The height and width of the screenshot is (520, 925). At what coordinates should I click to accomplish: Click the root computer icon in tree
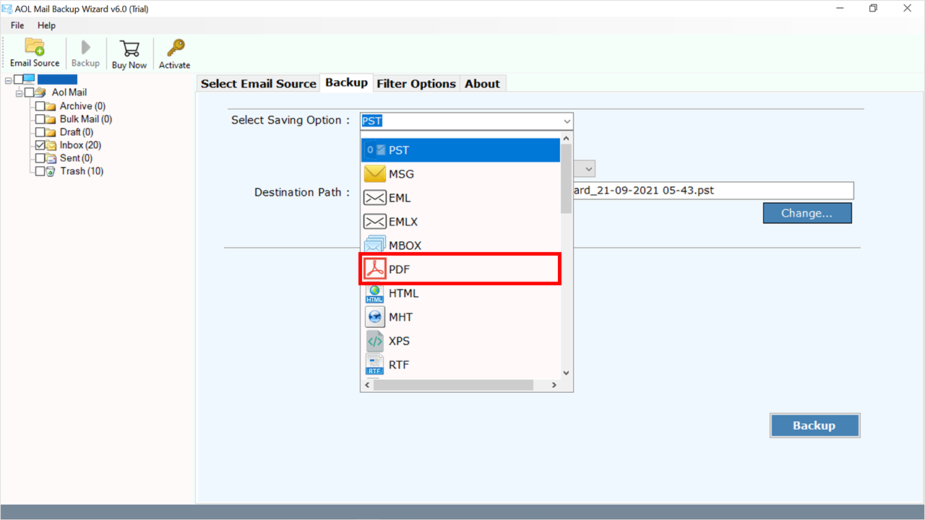click(30, 79)
